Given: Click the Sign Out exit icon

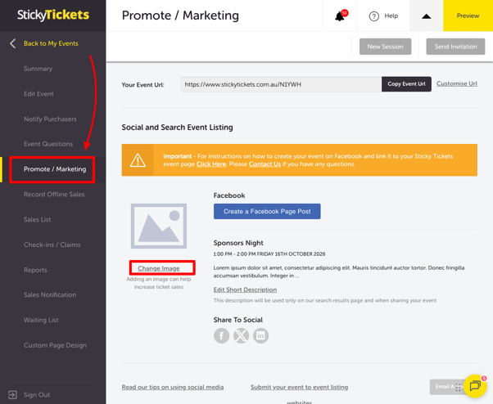Looking at the screenshot, I should point(12,394).
